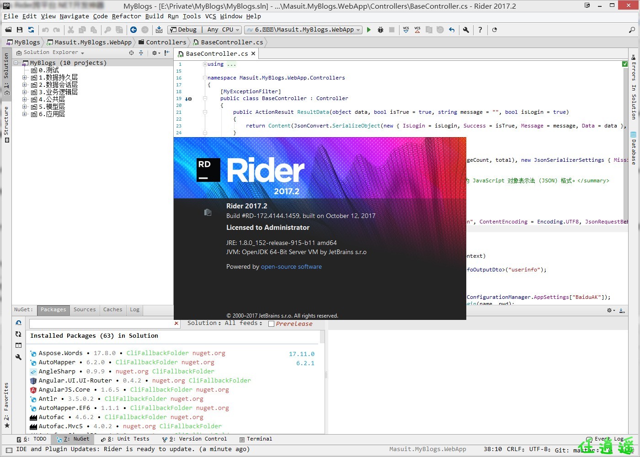Open Errors In Solution side panel
The image size is (640, 457).
click(634, 87)
